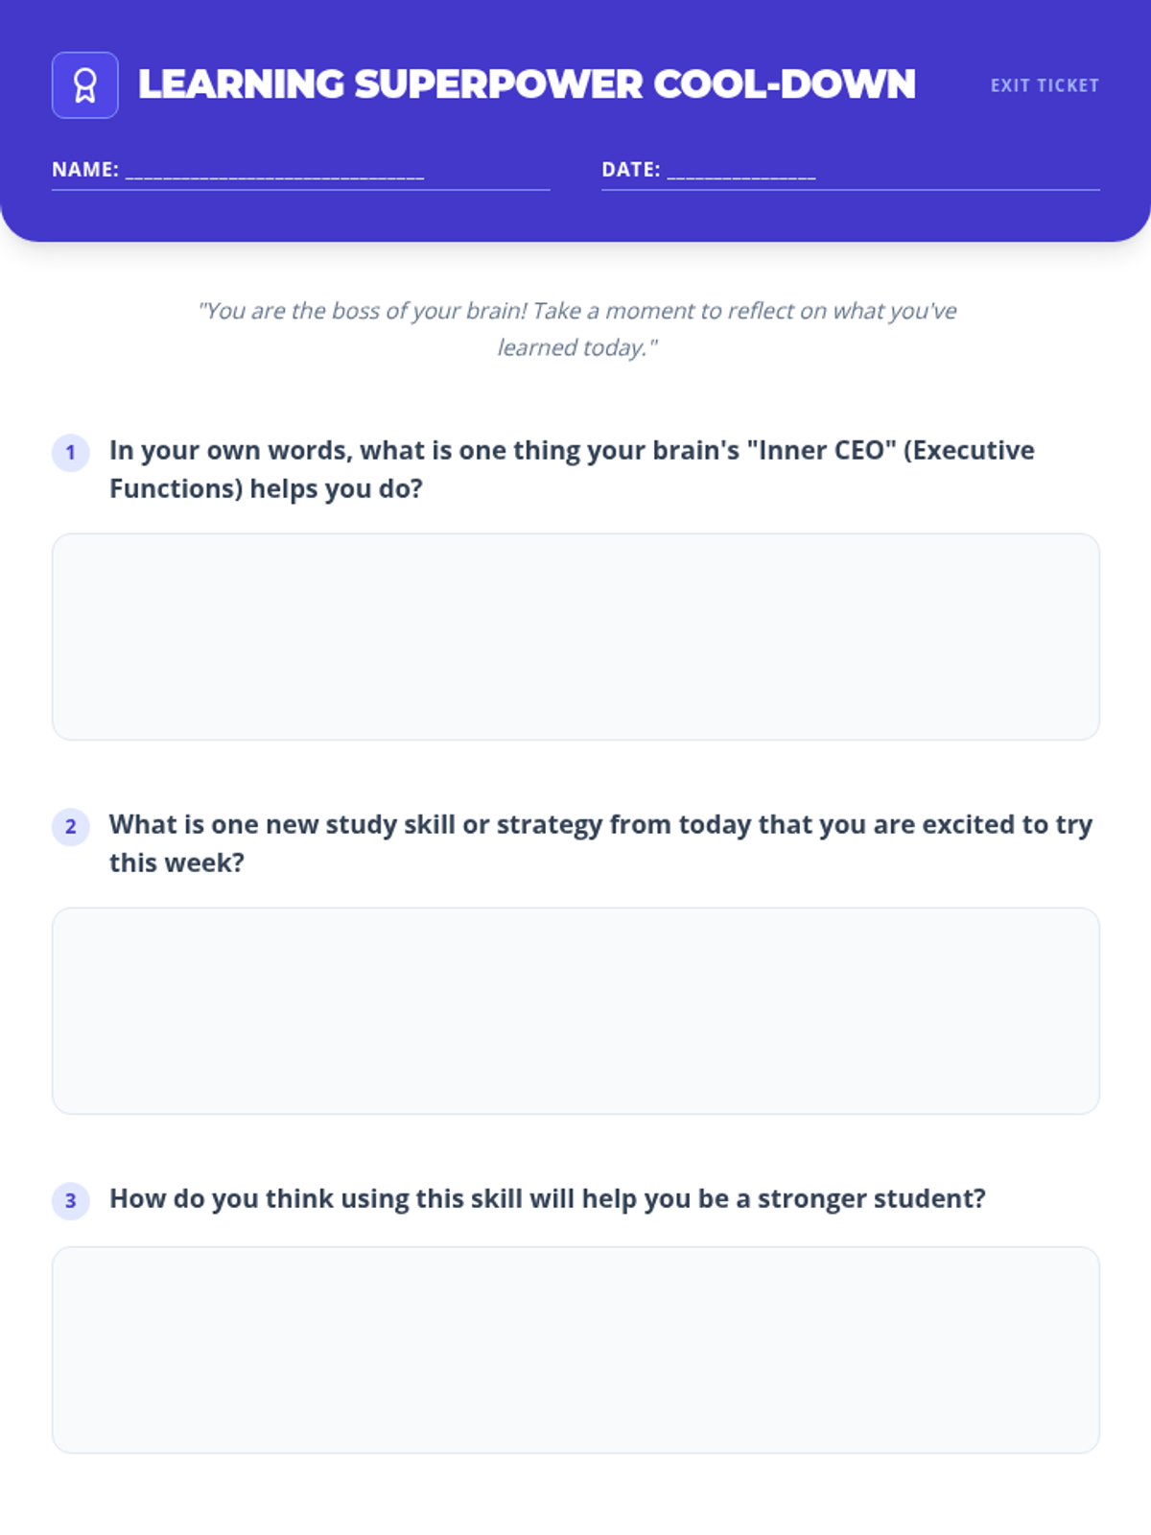Viewport: 1151px width, 1535px height.
Task: Click the award ribbon icon in header
Action: click(85, 85)
